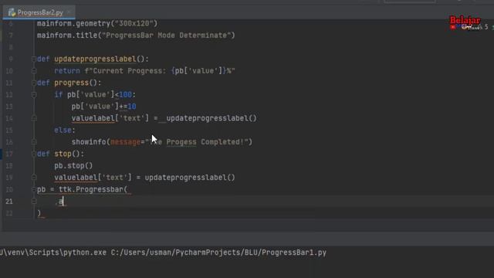Click the Python file icon on ProgressBar2.py tab
The height and width of the screenshot is (278, 494).
coord(12,12)
